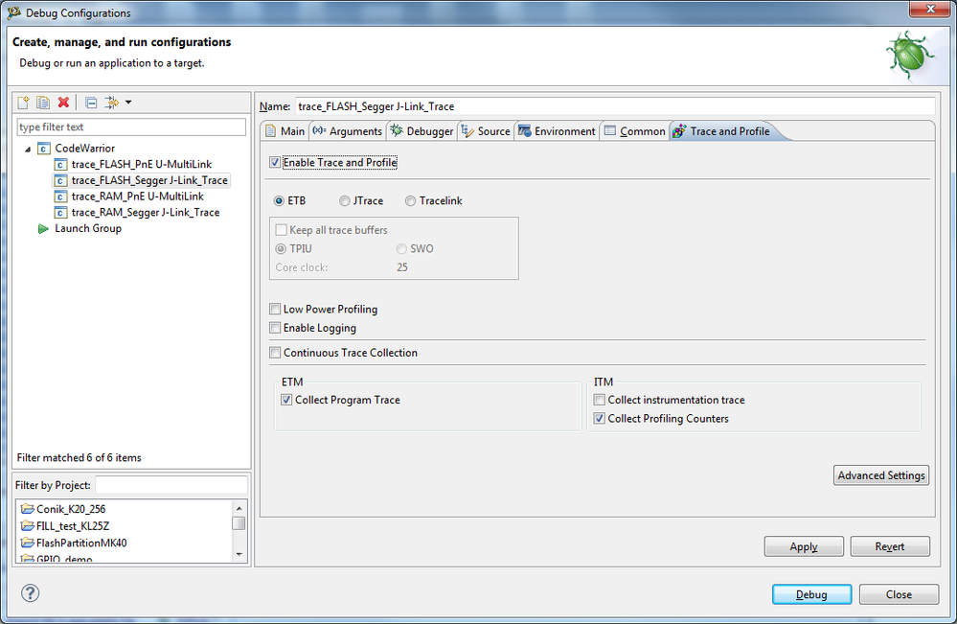Enable Low Power Profiling checkbox
Viewport: 957px width, 624px height.
click(275, 309)
